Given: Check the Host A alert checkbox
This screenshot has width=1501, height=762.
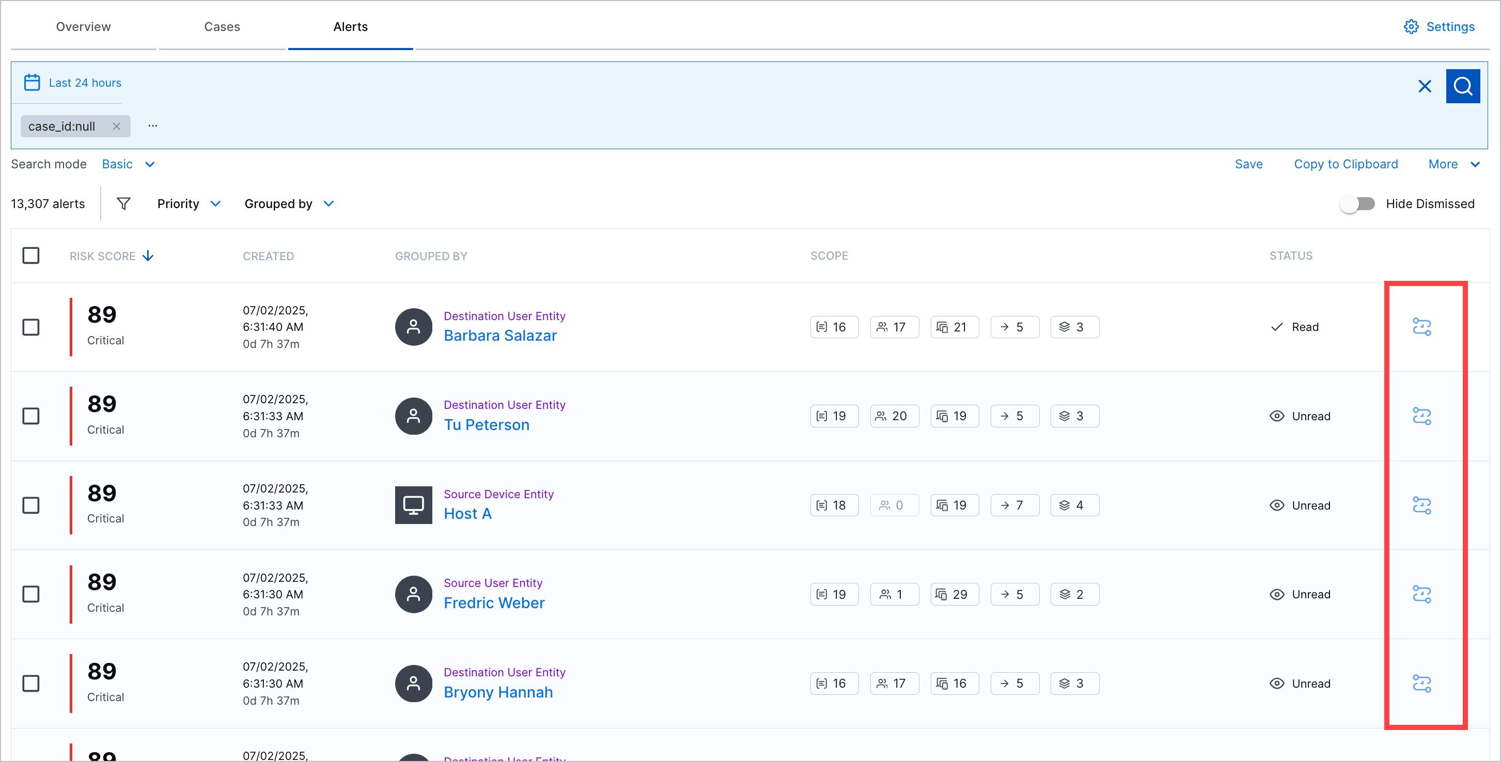Looking at the screenshot, I should tap(31, 505).
